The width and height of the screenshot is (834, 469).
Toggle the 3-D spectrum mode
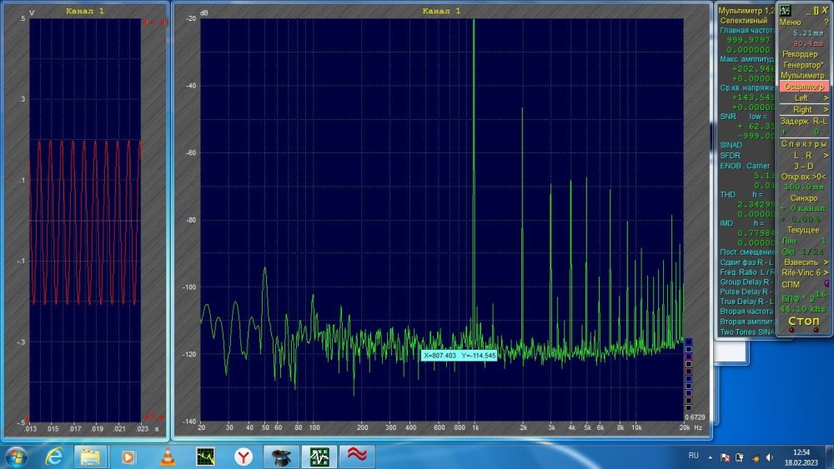point(803,166)
